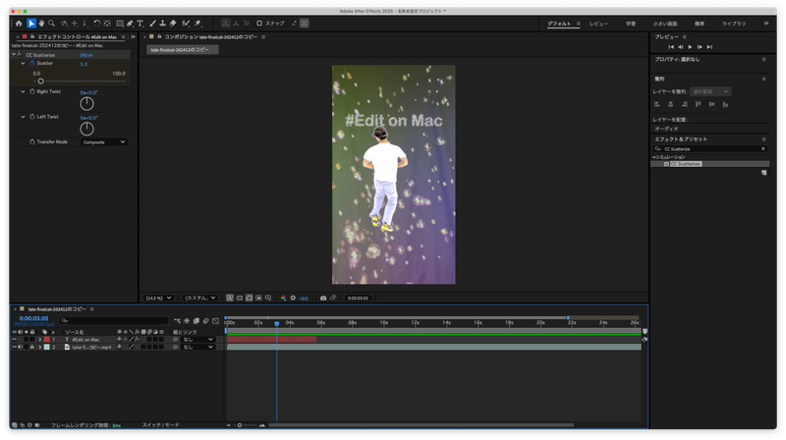Hide the #Edit on Mac layer

[14, 339]
